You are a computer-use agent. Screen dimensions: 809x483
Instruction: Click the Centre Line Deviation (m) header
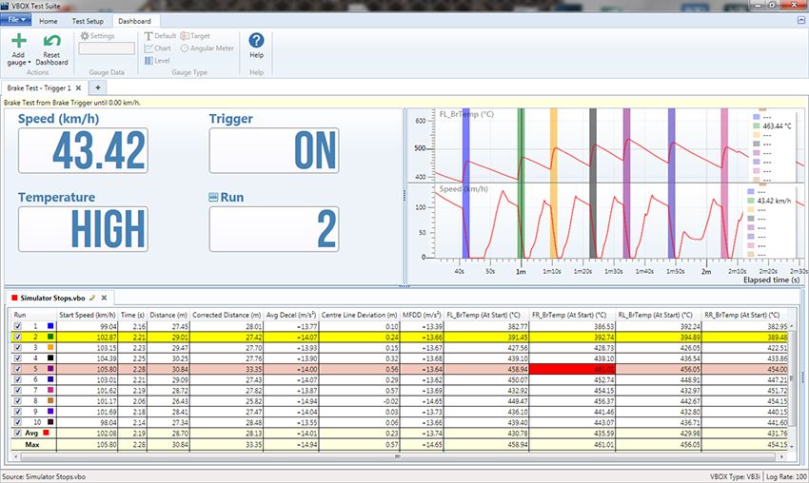click(x=359, y=315)
